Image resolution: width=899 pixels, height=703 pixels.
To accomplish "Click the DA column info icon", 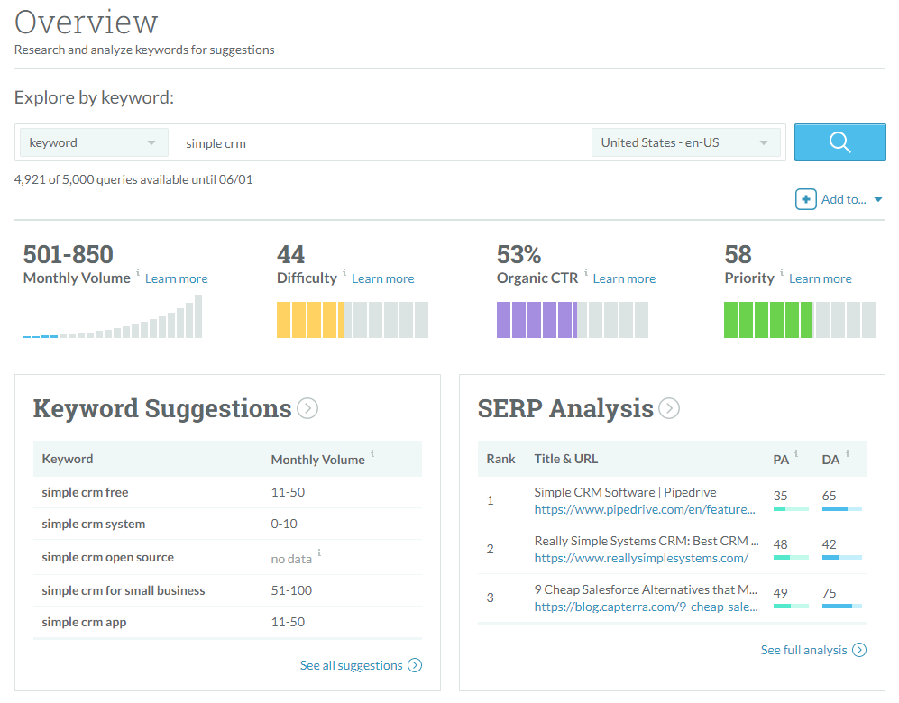I will (x=846, y=455).
